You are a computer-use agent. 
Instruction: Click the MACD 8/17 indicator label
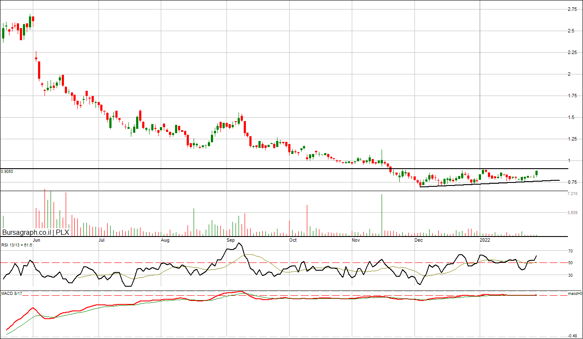(11, 294)
